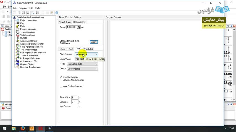The width and height of the screenshot is (236, 132).
Task: Select the Chip tree item
Action: (22, 23)
